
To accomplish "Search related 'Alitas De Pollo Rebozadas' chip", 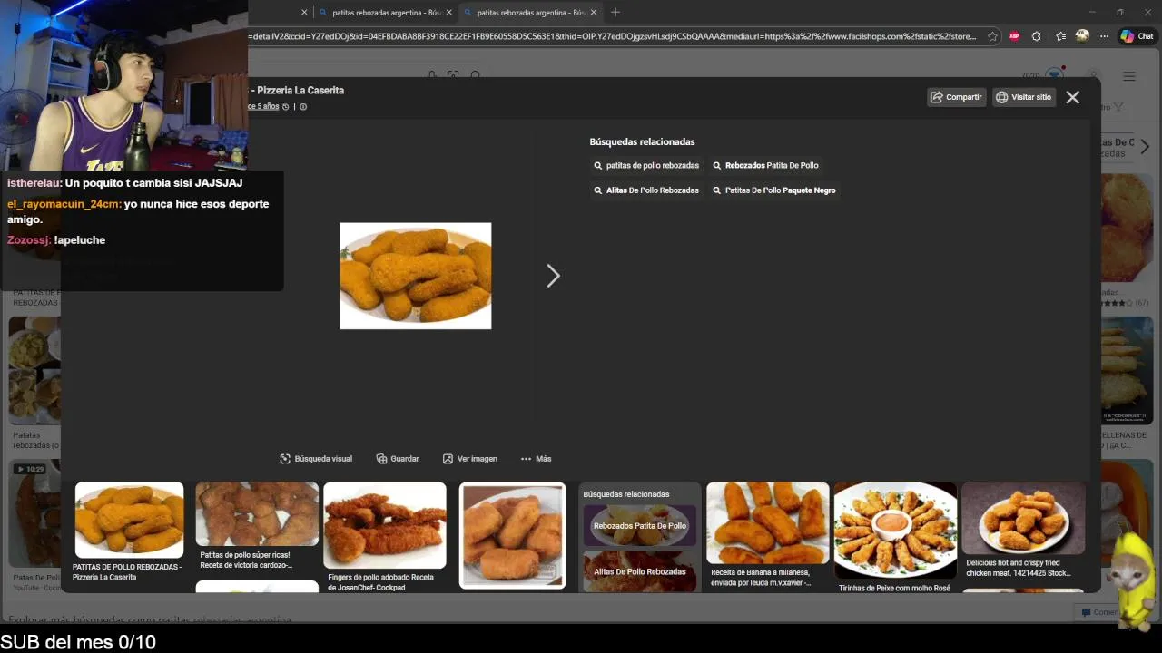I will coord(646,190).
